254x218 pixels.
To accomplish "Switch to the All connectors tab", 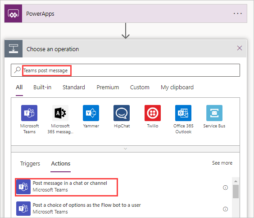I will coord(19,87).
